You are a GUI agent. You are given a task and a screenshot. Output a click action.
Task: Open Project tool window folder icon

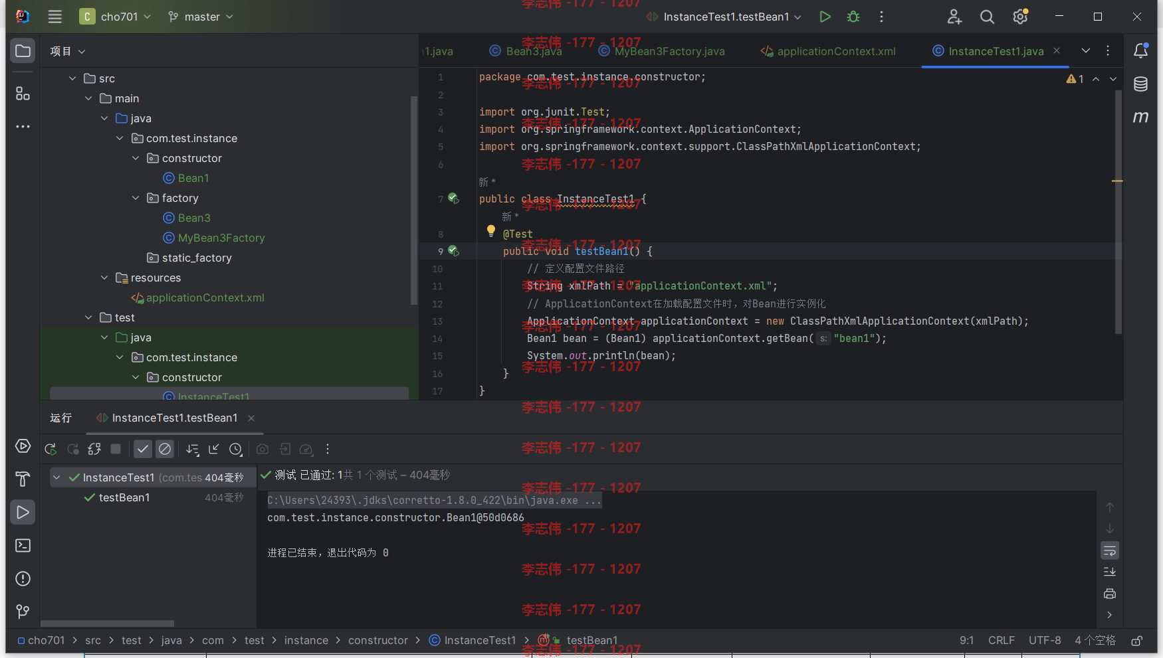23,51
